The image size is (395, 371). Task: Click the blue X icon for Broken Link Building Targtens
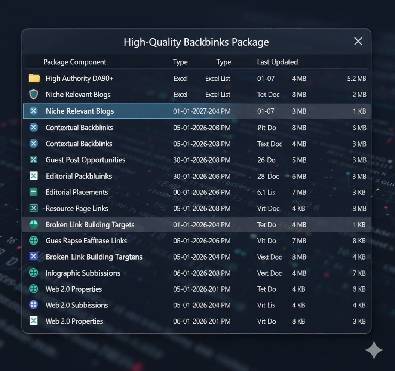point(34,257)
